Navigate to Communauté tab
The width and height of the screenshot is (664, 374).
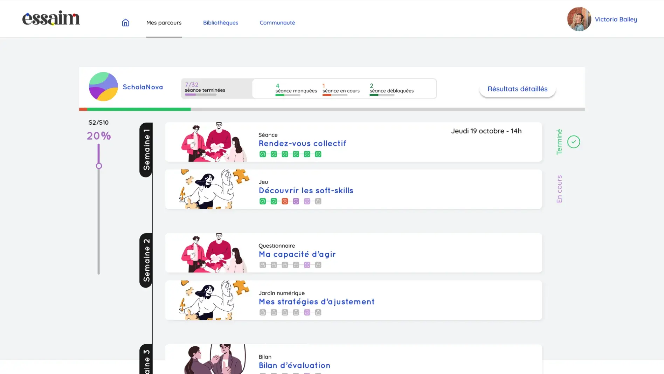click(277, 23)
